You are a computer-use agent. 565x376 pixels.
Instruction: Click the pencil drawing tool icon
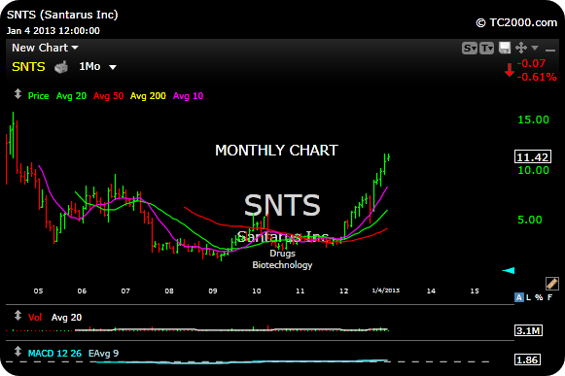coord(552,284)
